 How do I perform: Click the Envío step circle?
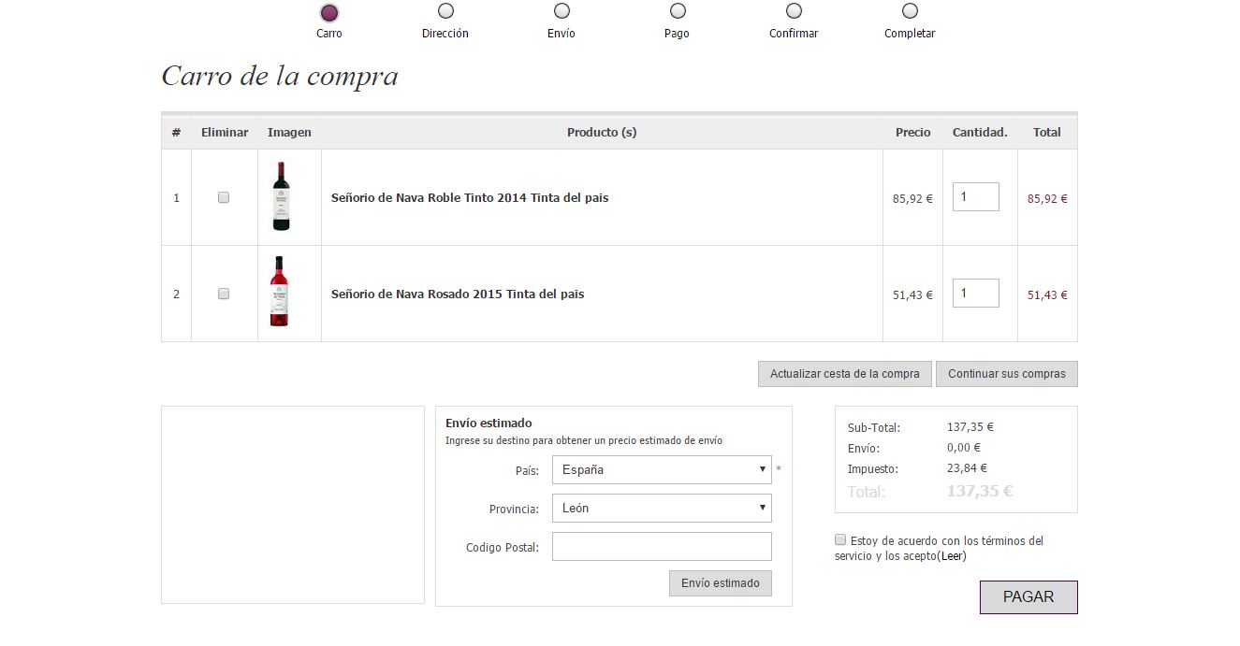point(562,10)
